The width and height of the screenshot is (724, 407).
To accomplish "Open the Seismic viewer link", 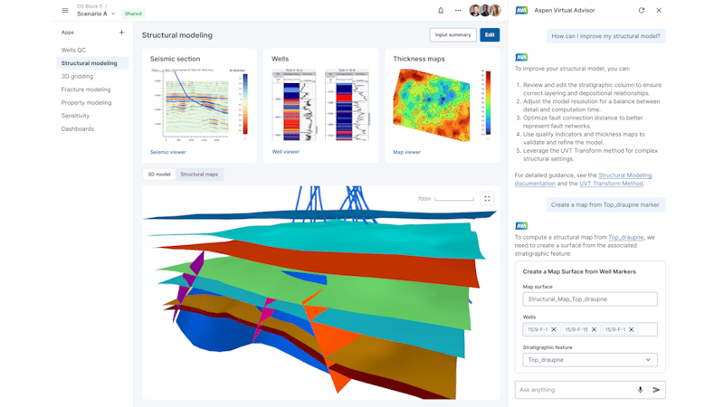I will pyautogui.click(x=167, y=152).
